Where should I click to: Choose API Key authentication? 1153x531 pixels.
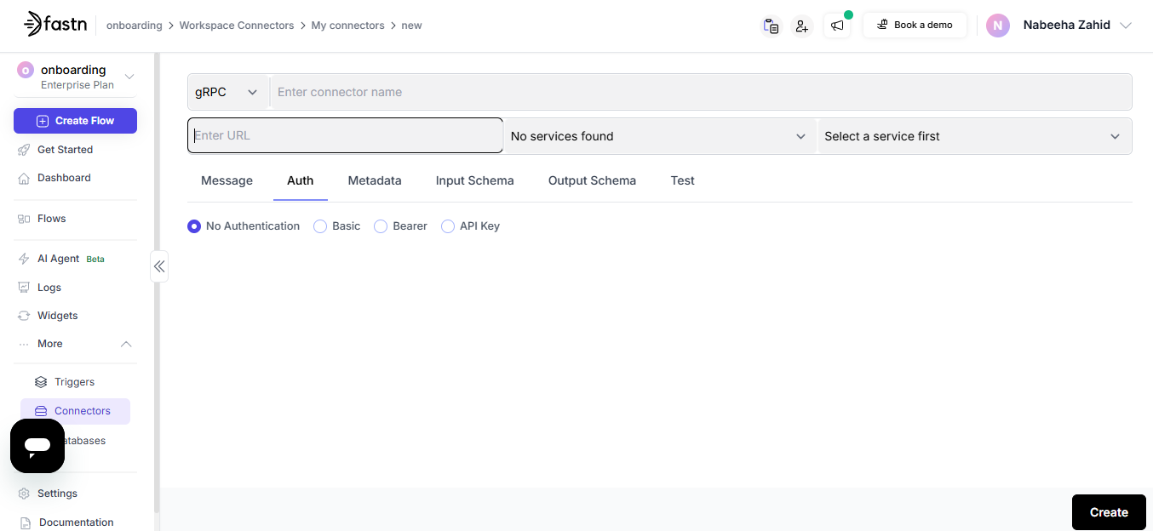(448, 226)
